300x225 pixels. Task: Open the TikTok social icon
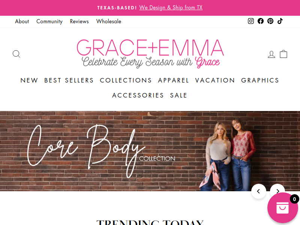[280, 21]
